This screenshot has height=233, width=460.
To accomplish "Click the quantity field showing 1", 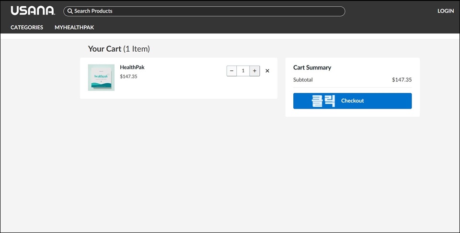I will (243, 71).
